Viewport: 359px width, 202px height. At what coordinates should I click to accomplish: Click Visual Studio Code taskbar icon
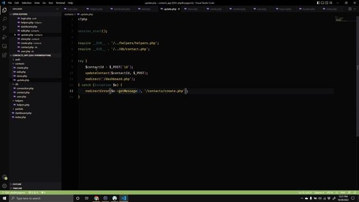(x=123, y=198)
